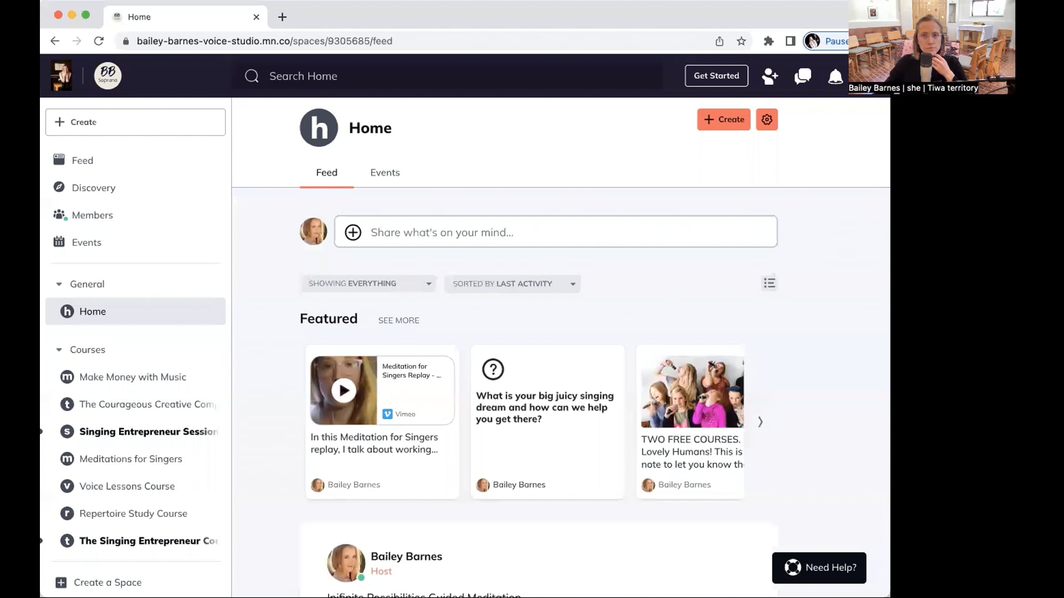Screen dimensions: 1064x598
Task: Open the chat messages icon
Action: [802, 76]
